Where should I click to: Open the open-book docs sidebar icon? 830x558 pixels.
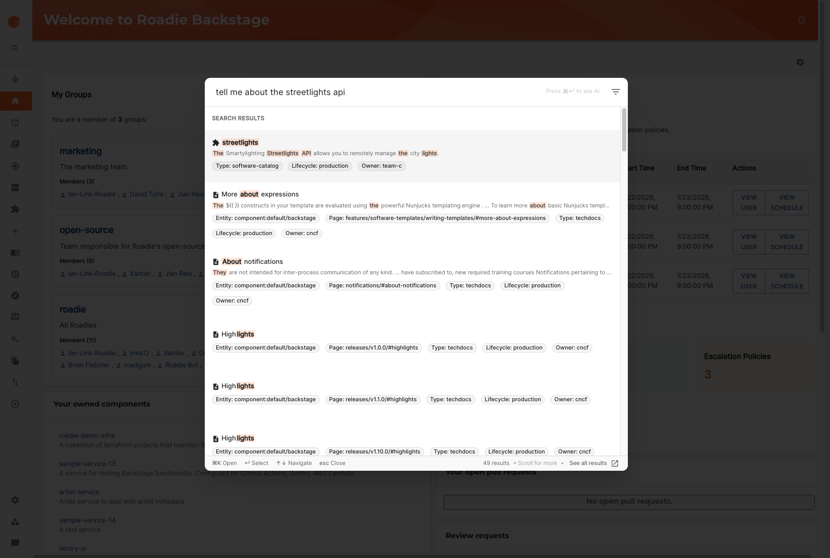[15, 252]
